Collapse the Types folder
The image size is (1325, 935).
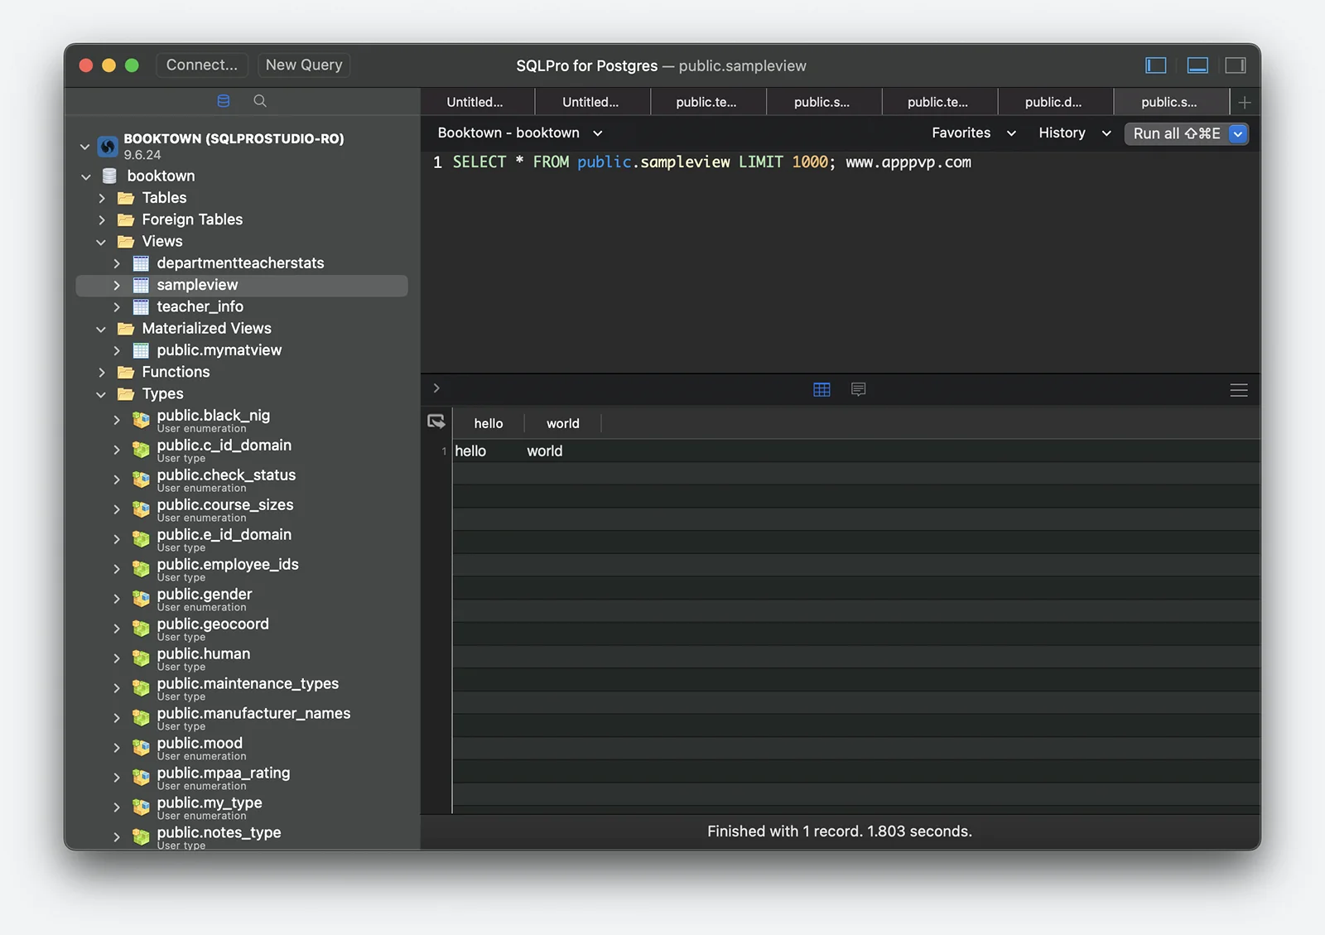pos(101,394)
